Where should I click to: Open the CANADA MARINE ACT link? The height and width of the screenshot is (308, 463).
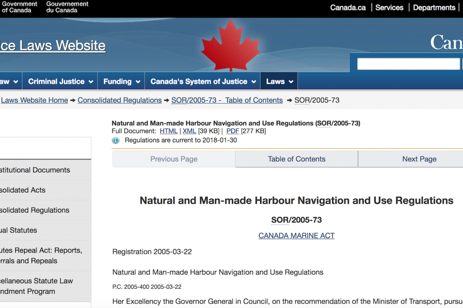[296, 236]
